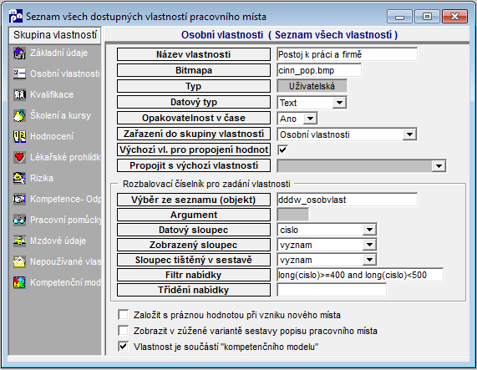Click the Název vlastnosti label button
The width and height of the screenshot is (477, 370).
[x=194, y=54]
